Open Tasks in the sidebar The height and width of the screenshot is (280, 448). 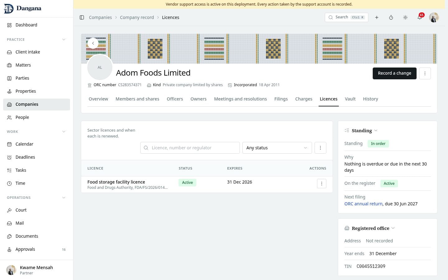coord(36,170)
